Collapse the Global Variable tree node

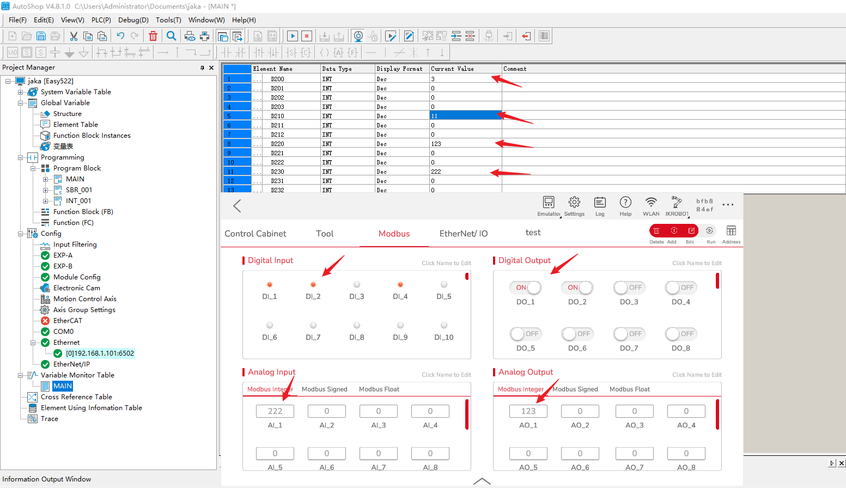pyautogui.click(x=21, y=103)
